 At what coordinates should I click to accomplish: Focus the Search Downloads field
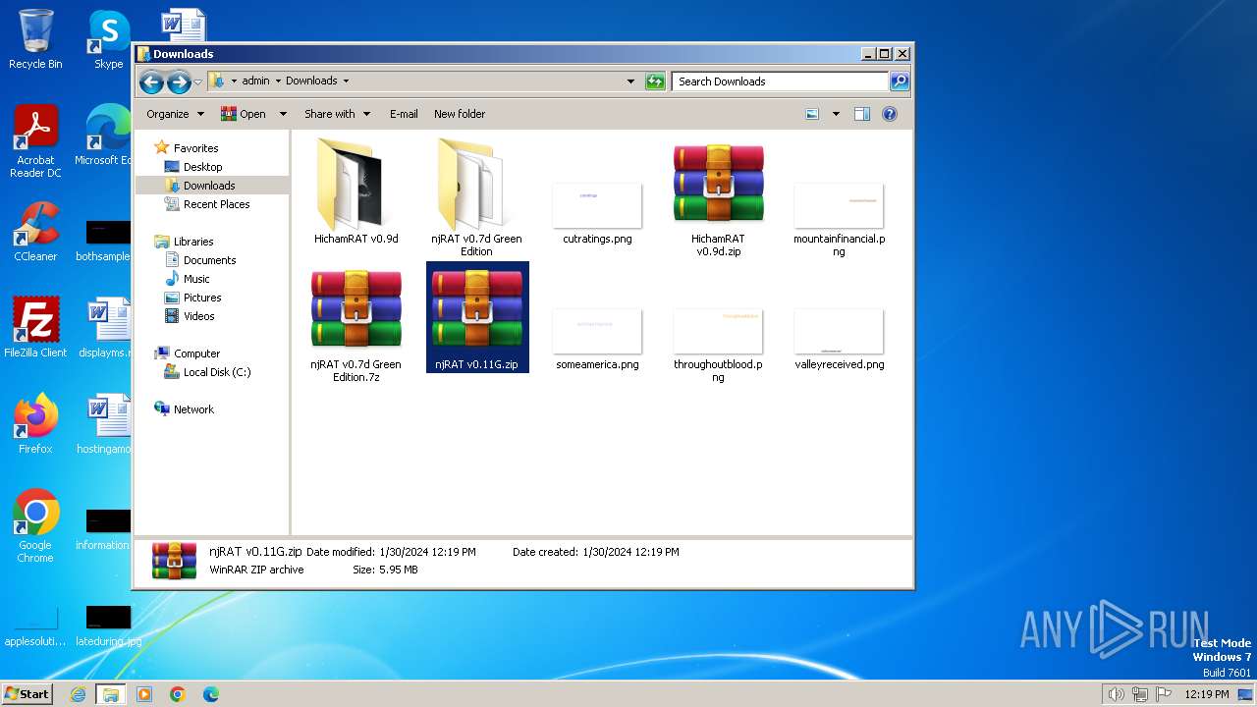tap(781, 82)
